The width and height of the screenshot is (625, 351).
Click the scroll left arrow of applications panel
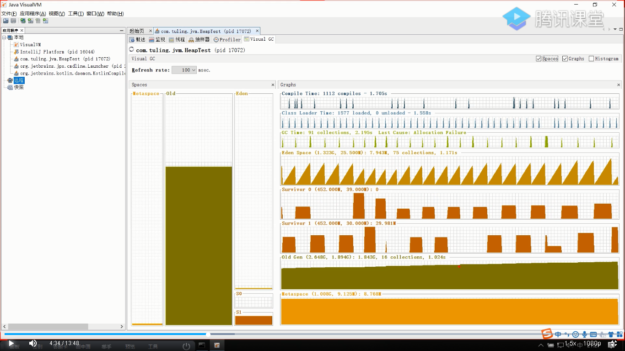5,327
